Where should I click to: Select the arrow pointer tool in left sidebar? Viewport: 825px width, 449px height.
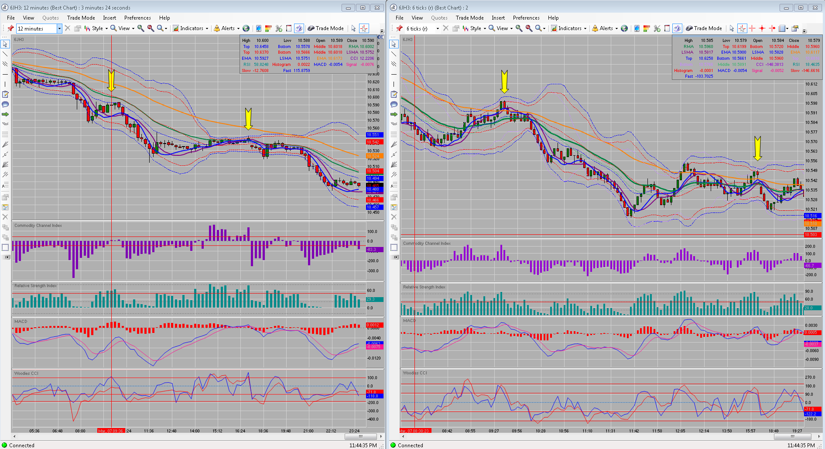tap(5, 44)
